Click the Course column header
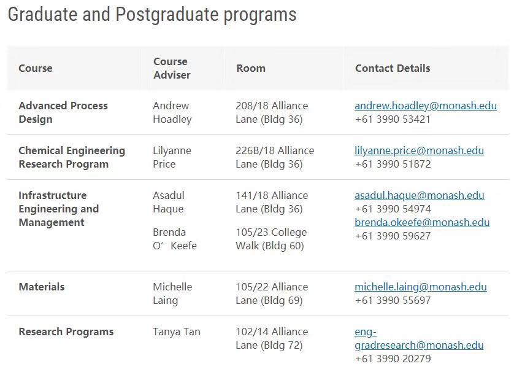The width and height of the screenshot is (514, 369). [x=36, y=68]
